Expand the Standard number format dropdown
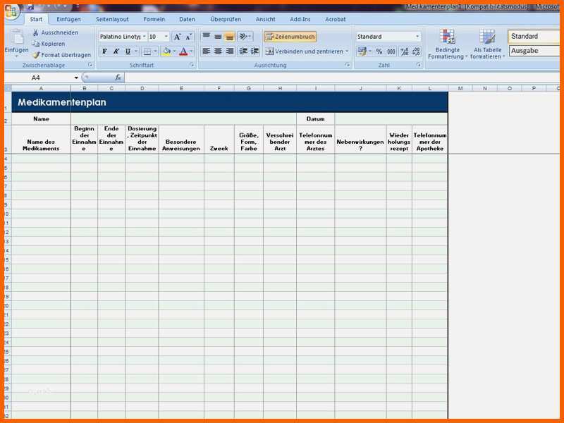 pos(417,37)
